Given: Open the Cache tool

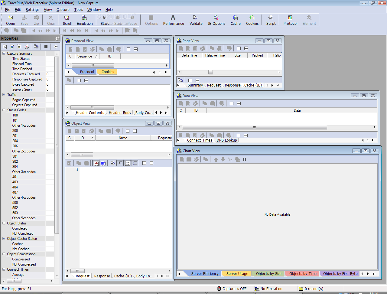Looking at the screenshot, I should tap(236, 20).
